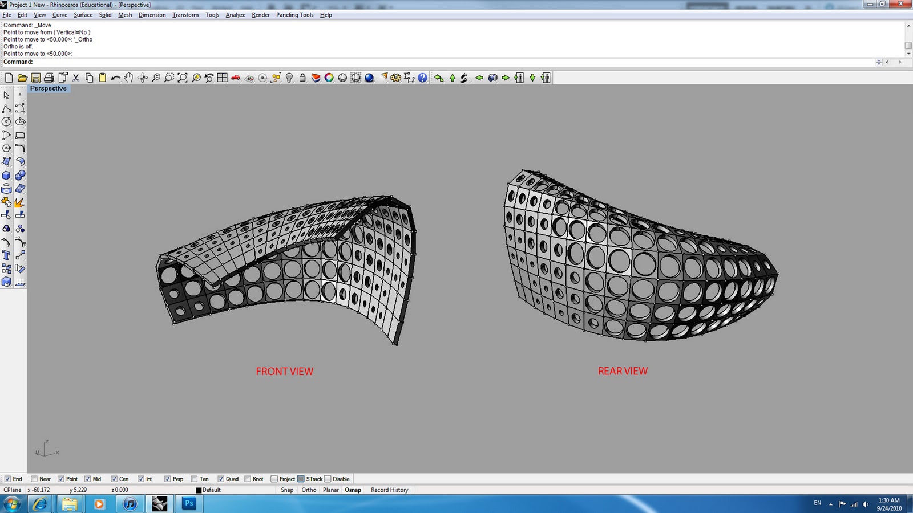This screenshot has height=513, width=913.
Task: Undo the last Move command
Action: 115,78
